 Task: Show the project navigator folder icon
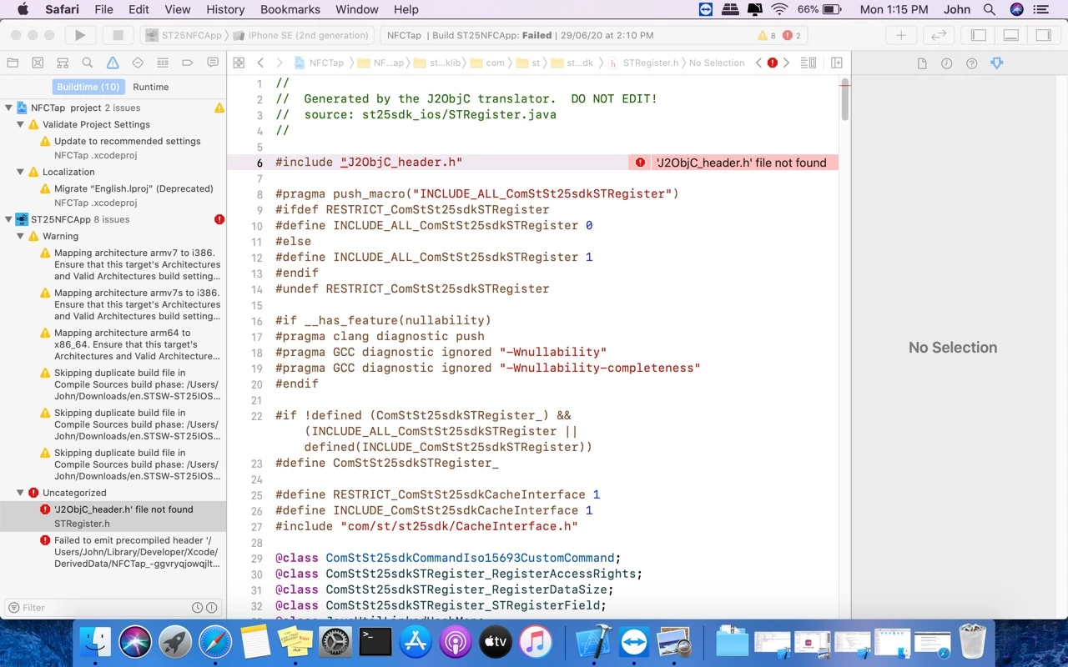pyautogui.click(x=13, y=63)
